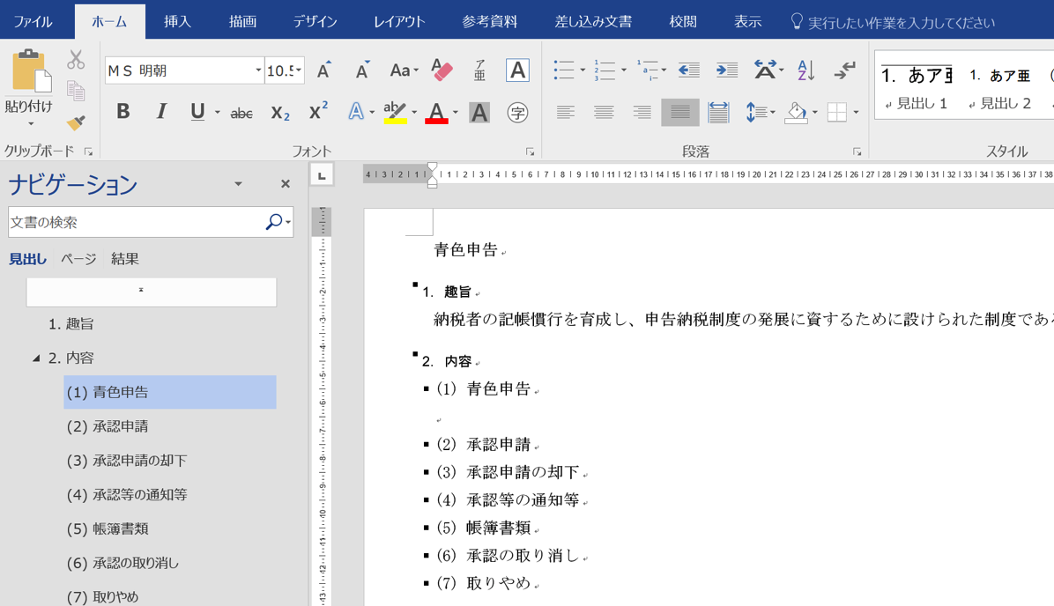Toggle Bold formatting
The width and height of the screenshot is (1054, 606).
(122, 112)
